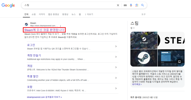Open the 계정 만들기 sitelink

34,55
